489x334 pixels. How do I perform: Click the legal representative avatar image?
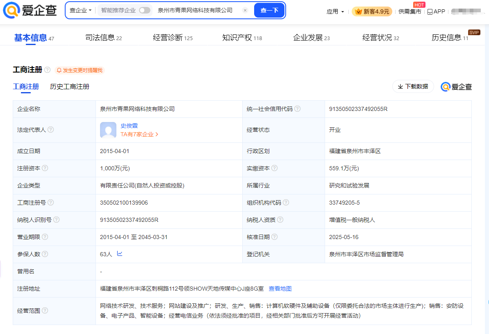pos(108,130)
